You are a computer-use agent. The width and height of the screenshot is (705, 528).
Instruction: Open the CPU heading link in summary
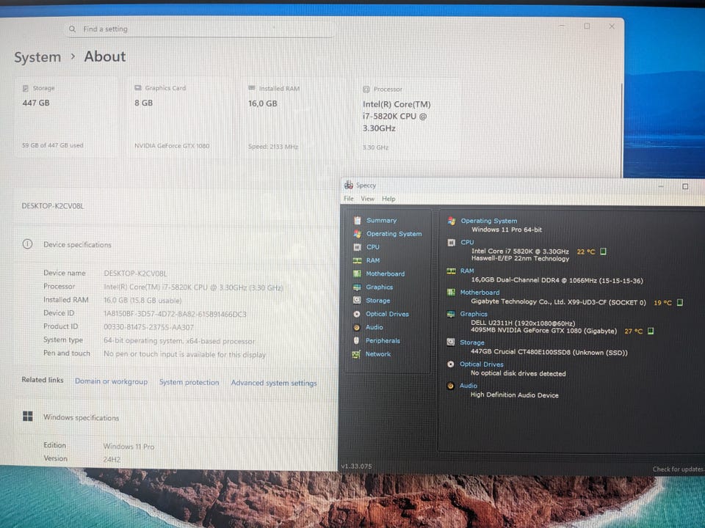[x=467, y=243]
